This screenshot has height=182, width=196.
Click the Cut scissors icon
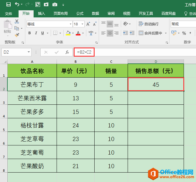coord(17,22)
